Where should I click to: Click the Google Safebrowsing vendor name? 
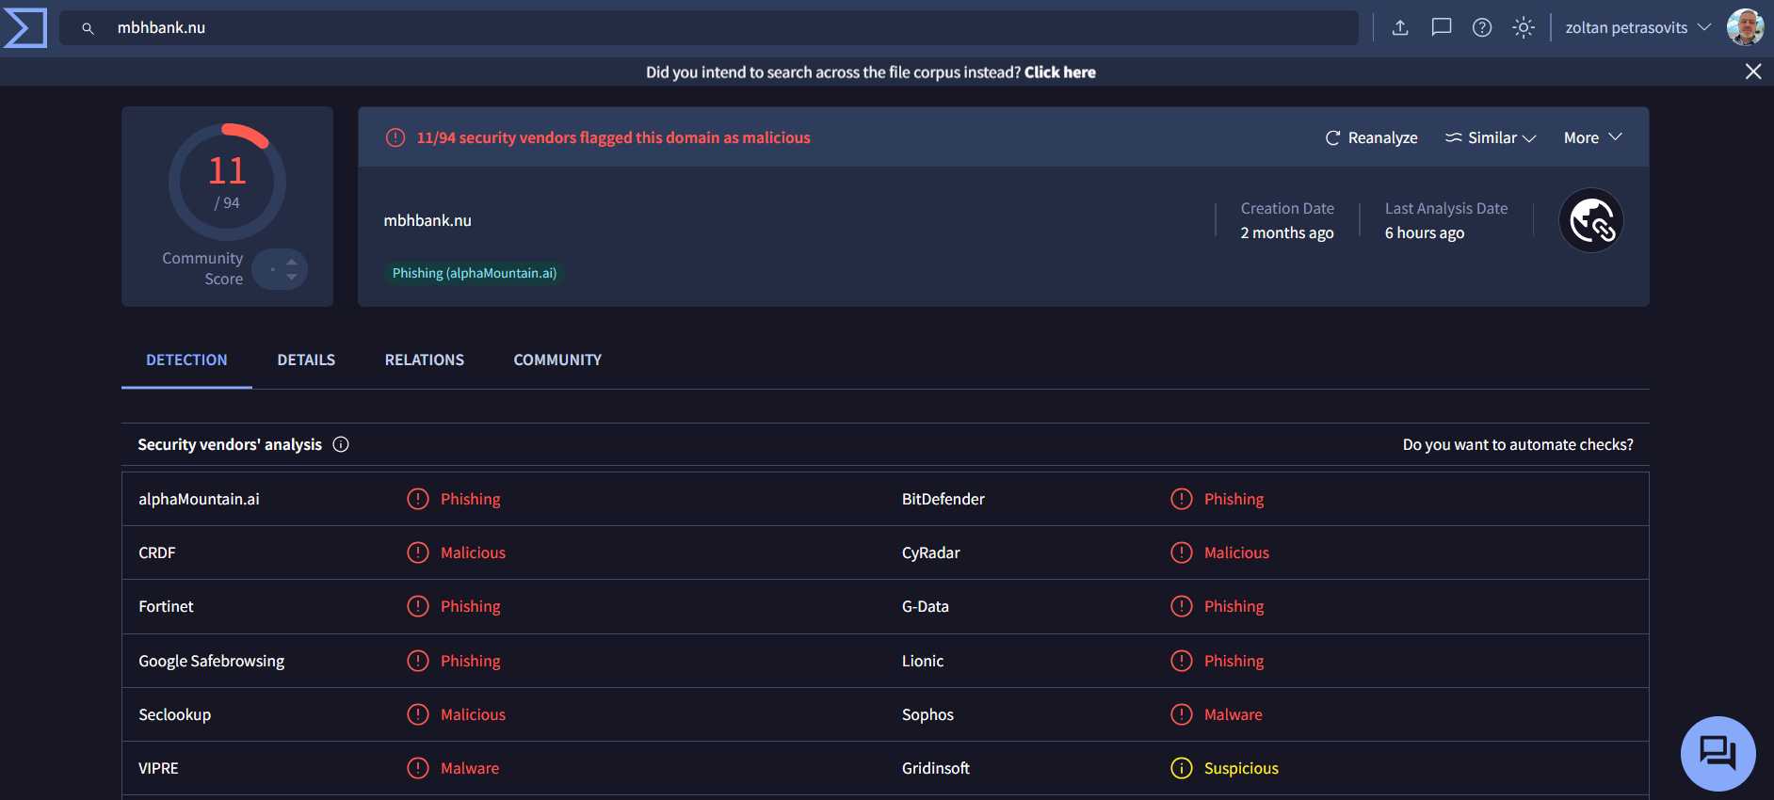[x=211, y=661]
